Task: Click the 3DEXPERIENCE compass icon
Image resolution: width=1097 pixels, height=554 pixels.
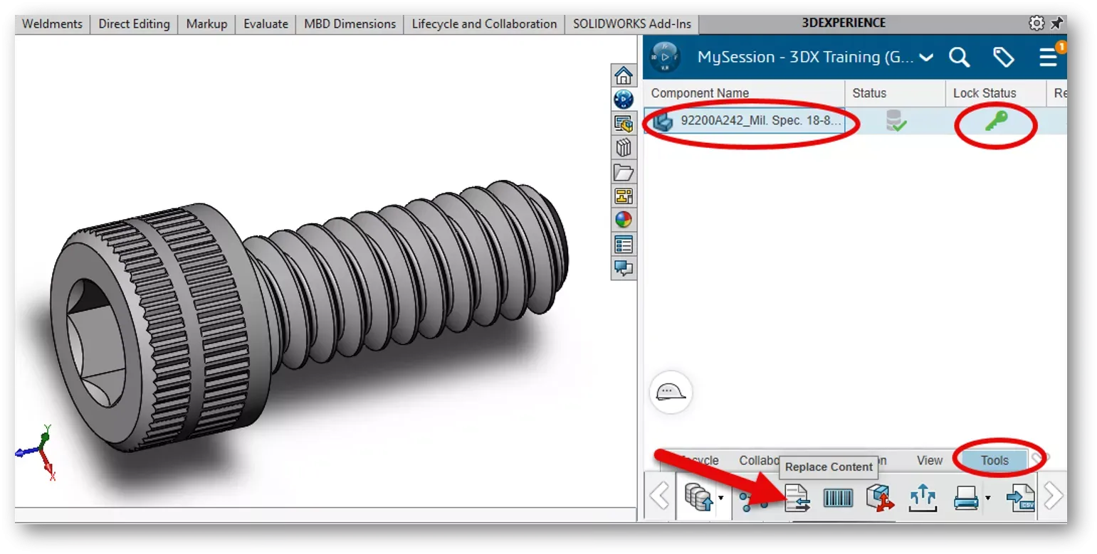Action: [x=666, y=57]
